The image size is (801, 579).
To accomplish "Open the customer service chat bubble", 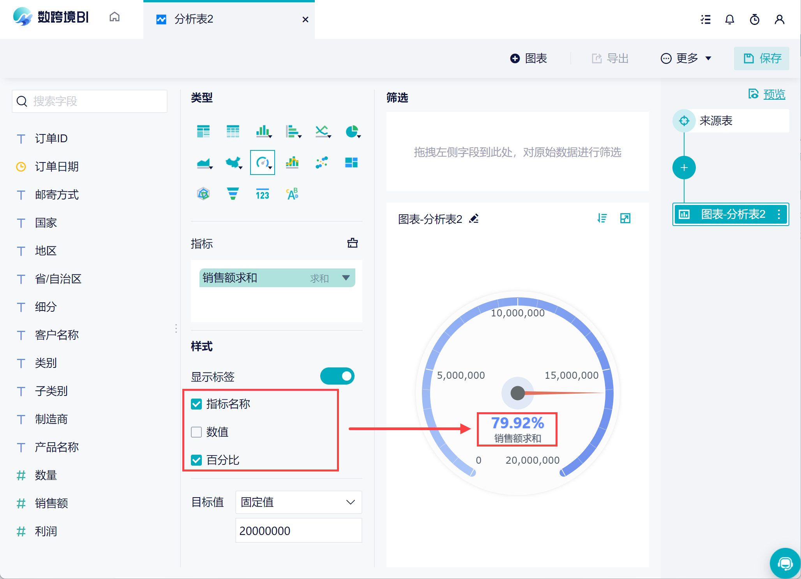I will (785, 563).
